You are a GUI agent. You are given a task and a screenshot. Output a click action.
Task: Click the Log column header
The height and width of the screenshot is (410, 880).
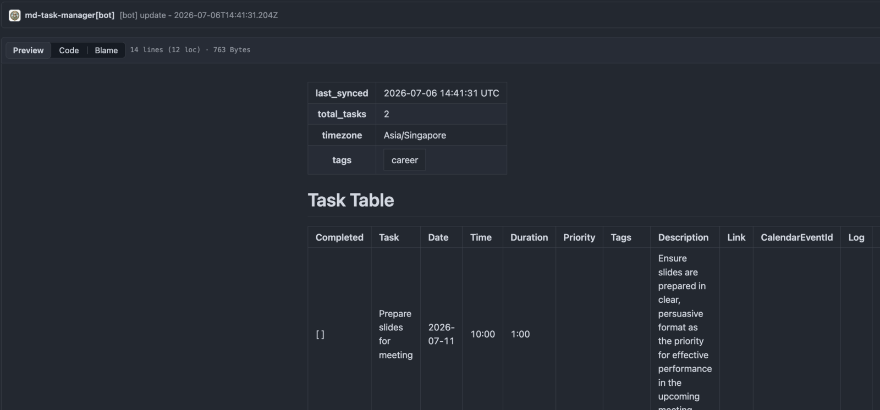tap(856, 237)
